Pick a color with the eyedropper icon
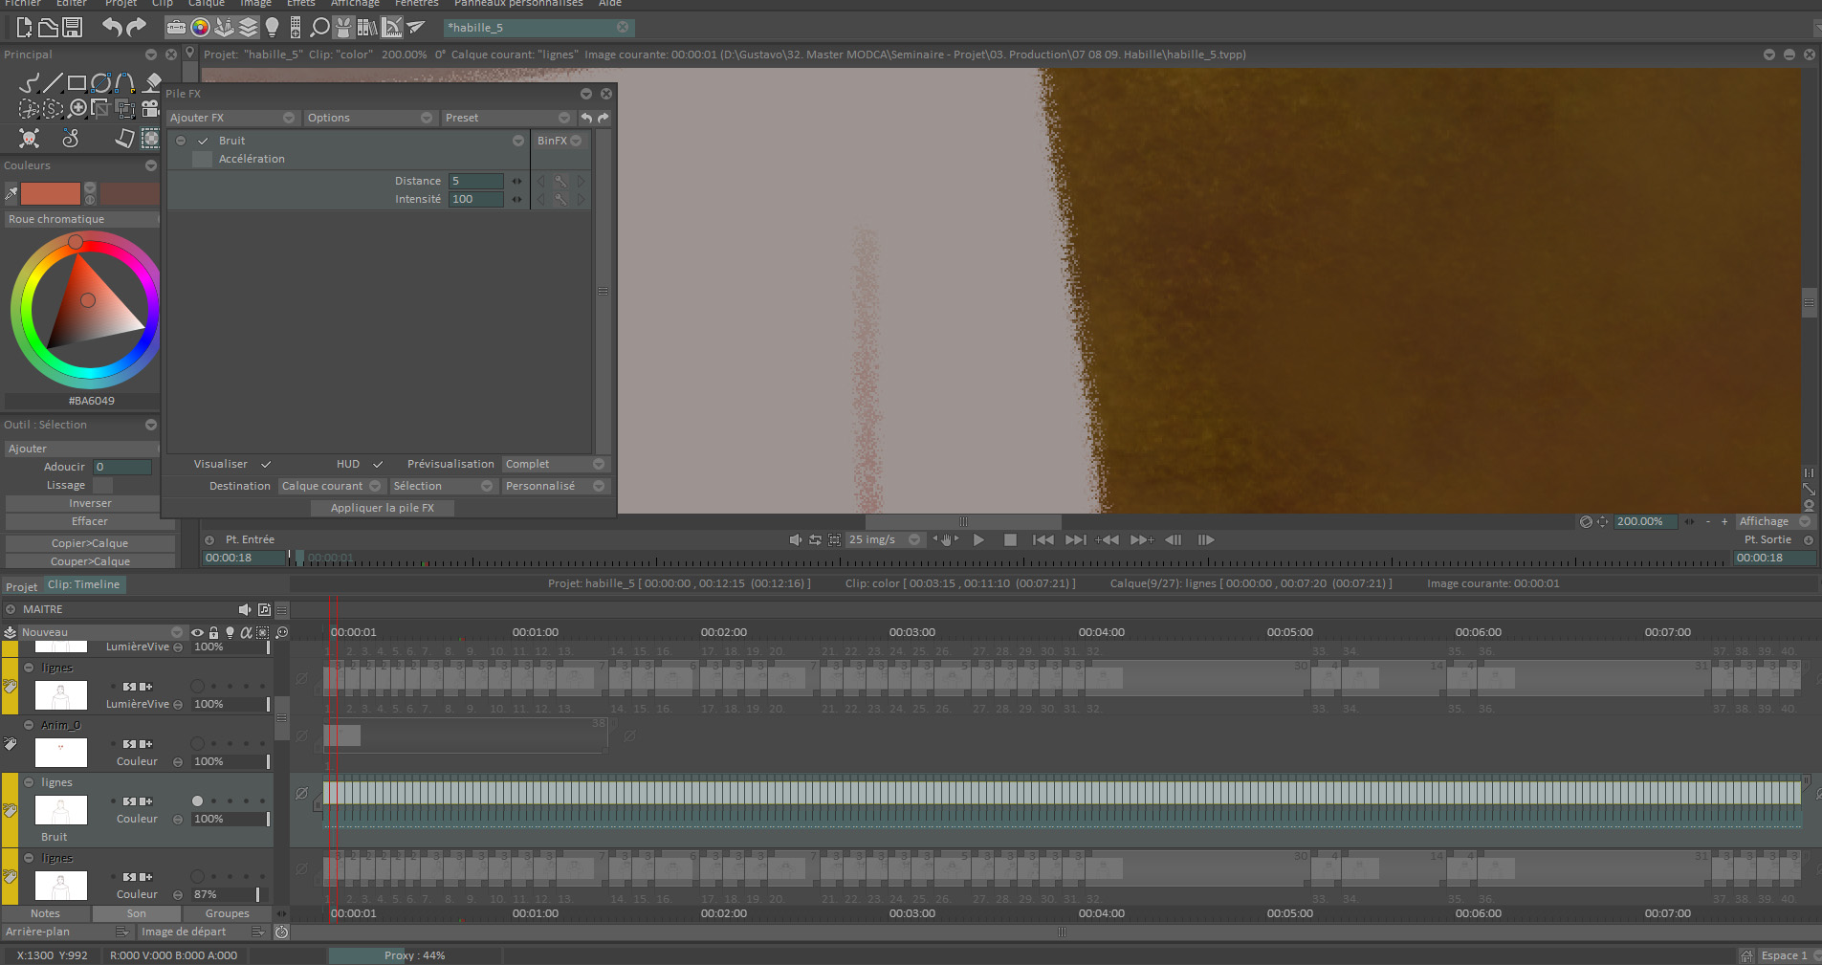Screen dimensions: 1822x965 11,194
